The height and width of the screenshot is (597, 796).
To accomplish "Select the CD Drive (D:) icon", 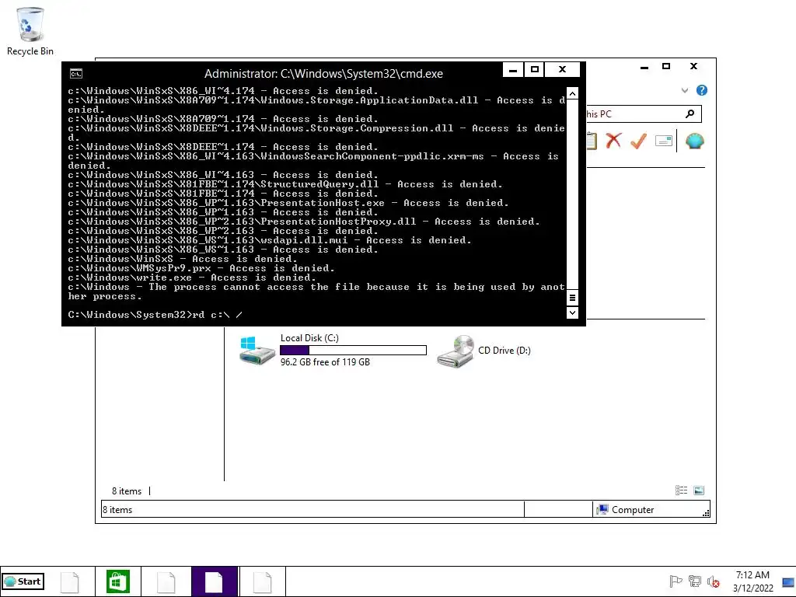I will tap(456, 351).
